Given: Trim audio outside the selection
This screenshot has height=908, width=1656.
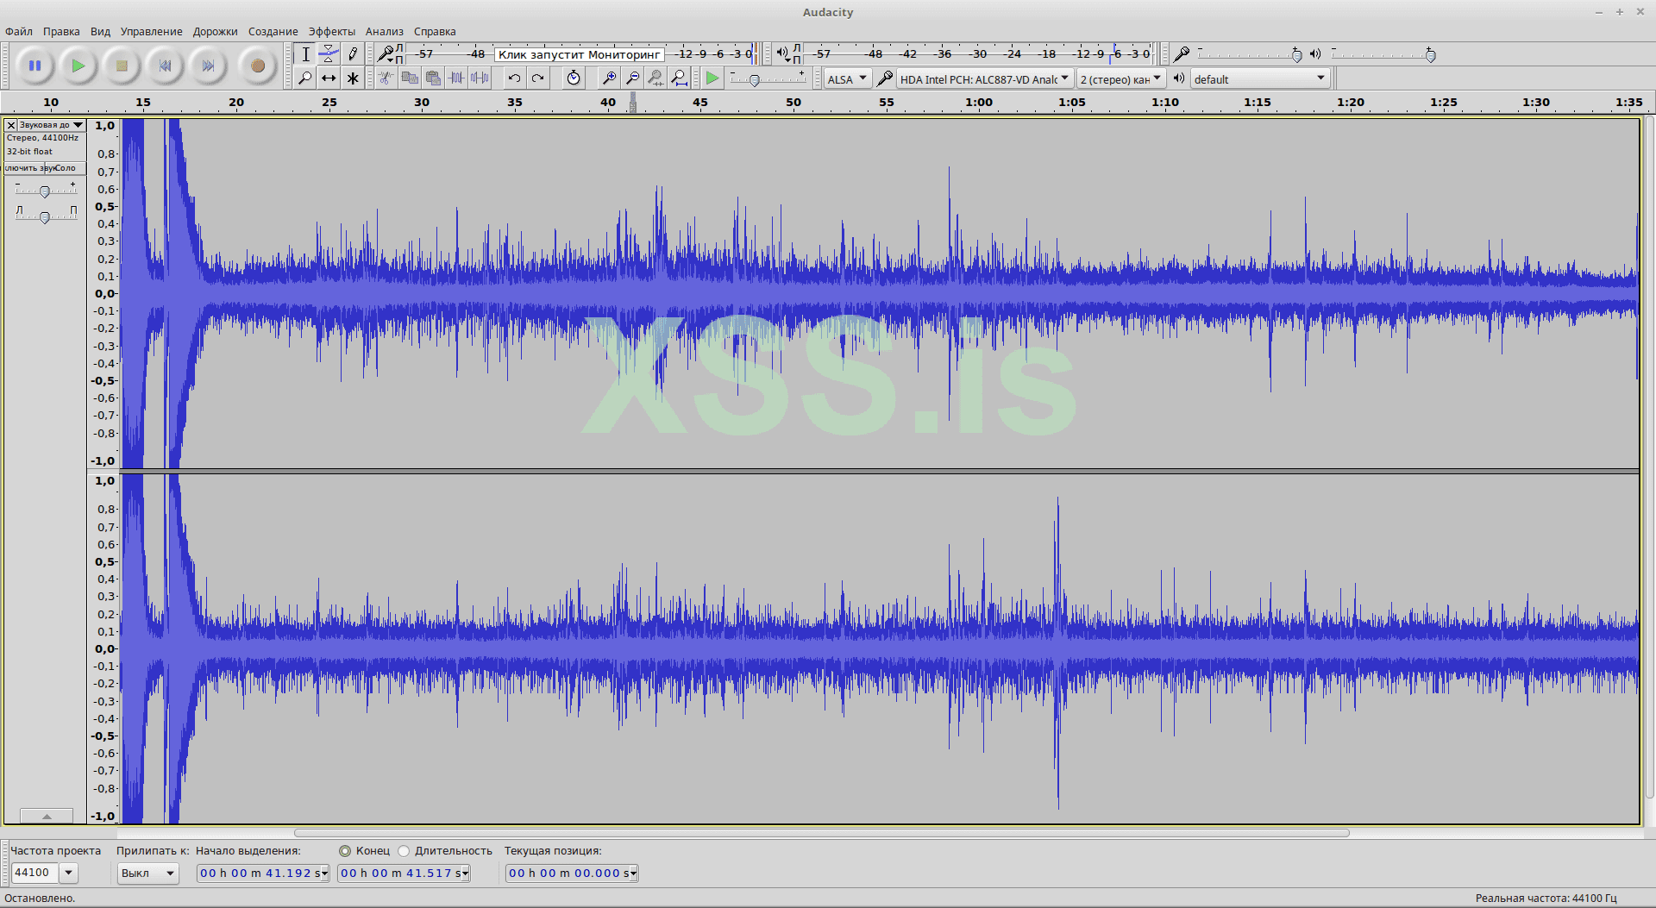Looking at the screenshot, I should pos(456,78).
